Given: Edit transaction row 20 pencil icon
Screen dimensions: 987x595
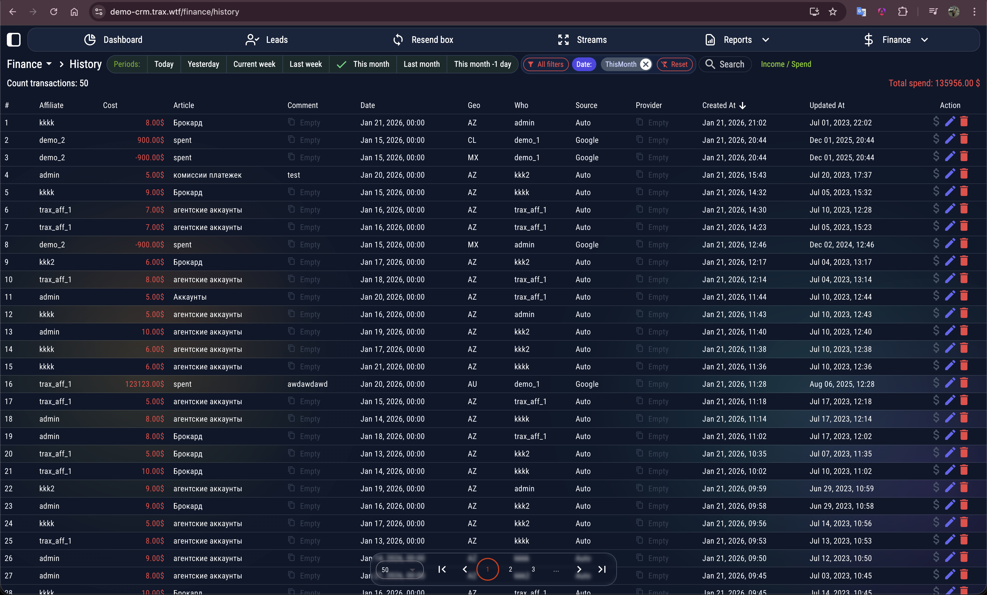Looking at the screenshot, I should click(x=950, y=453).
